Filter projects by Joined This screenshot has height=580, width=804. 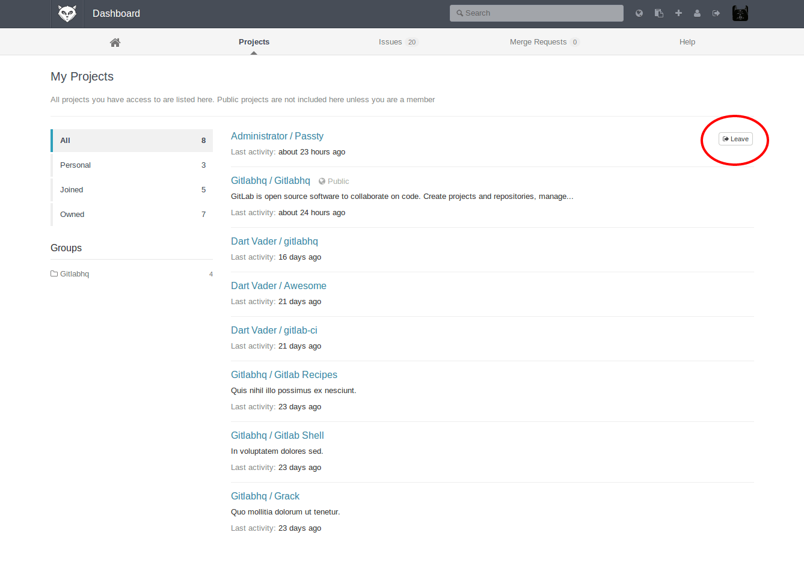tap(72, 190)
